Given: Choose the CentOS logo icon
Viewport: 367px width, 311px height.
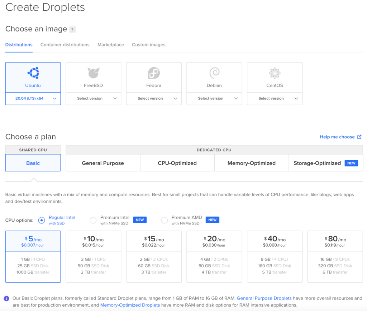Looking at the screenshot, I should (x=275, y=73).
